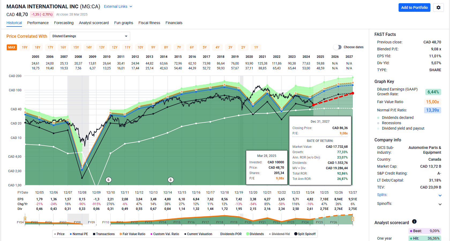Toggle Fair Value Ratio legend item

(x=132, y=234)
